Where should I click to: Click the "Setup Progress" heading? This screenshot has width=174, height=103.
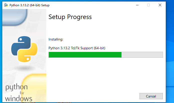coord(70,17)
